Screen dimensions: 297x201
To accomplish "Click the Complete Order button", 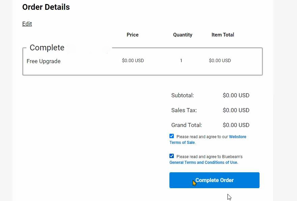I will click(x=214, y=180).
